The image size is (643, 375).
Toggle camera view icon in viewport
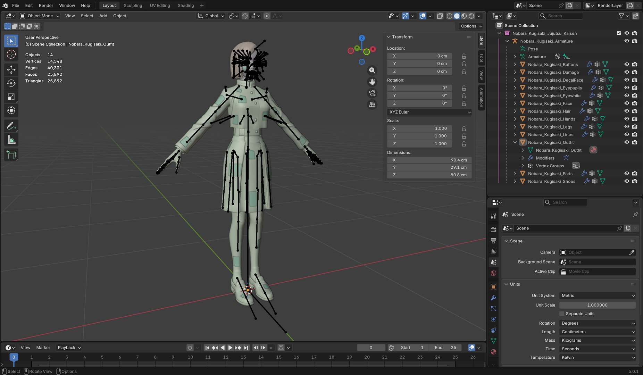(x=372, y=93)
